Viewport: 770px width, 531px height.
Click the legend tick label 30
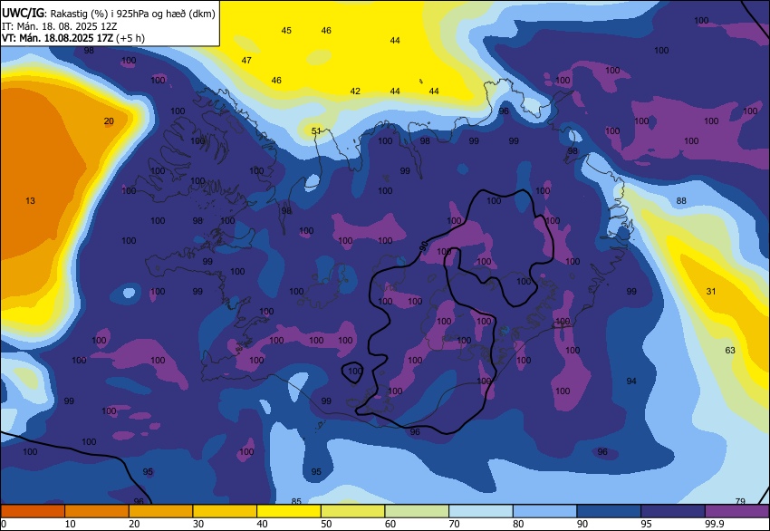197,524
